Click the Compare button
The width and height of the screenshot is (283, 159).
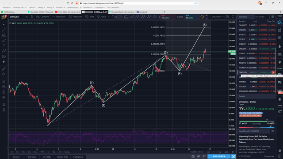(42, 17)
